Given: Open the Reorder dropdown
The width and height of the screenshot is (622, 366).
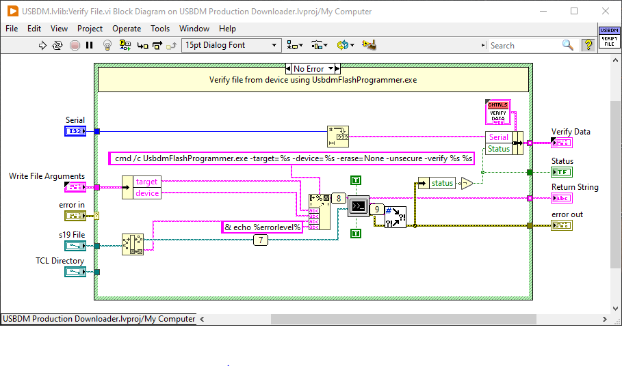Looking at the screenshot, I should pos(345,45).
